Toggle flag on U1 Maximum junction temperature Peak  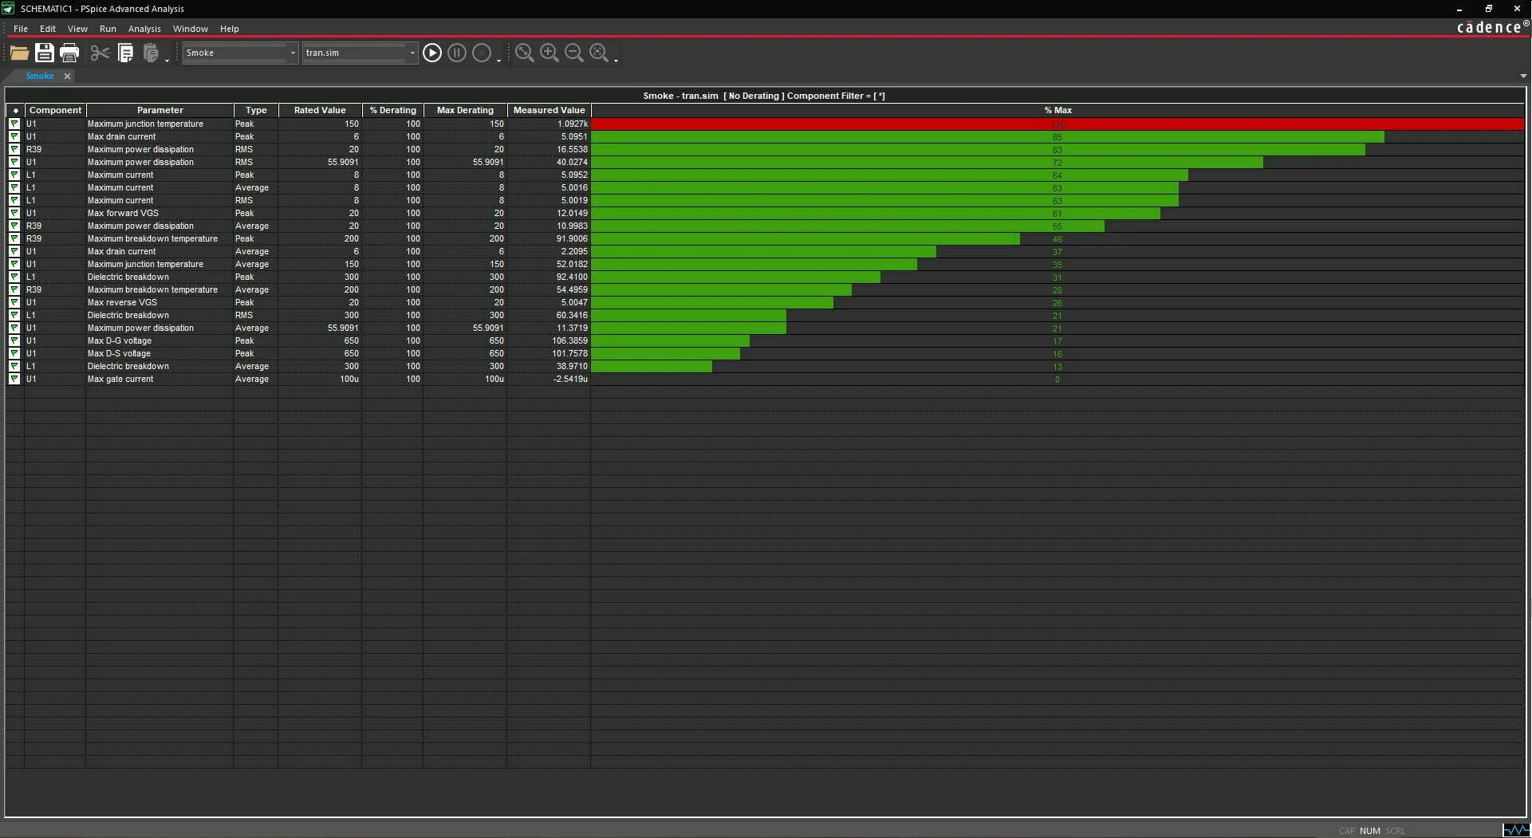(x=14, y=124)
